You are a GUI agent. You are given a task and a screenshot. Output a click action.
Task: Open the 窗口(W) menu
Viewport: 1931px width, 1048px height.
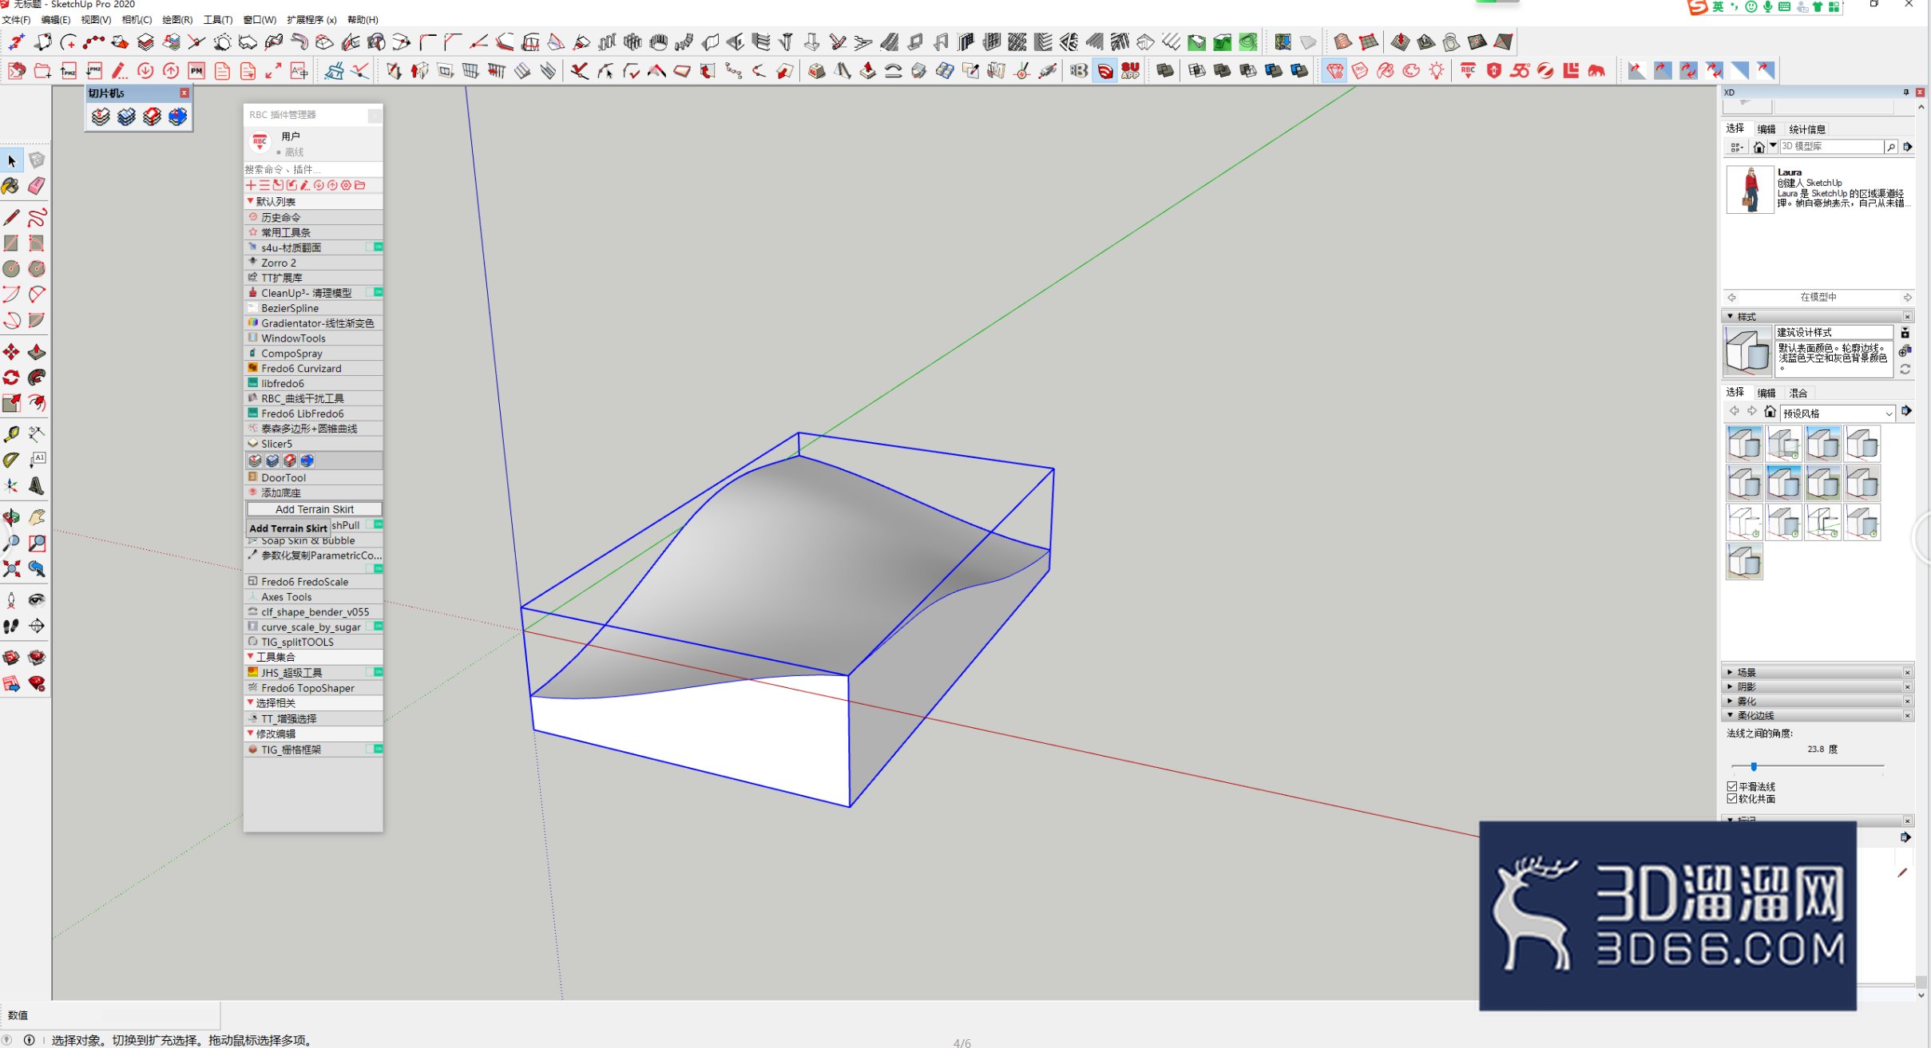(x=260, y=19)
